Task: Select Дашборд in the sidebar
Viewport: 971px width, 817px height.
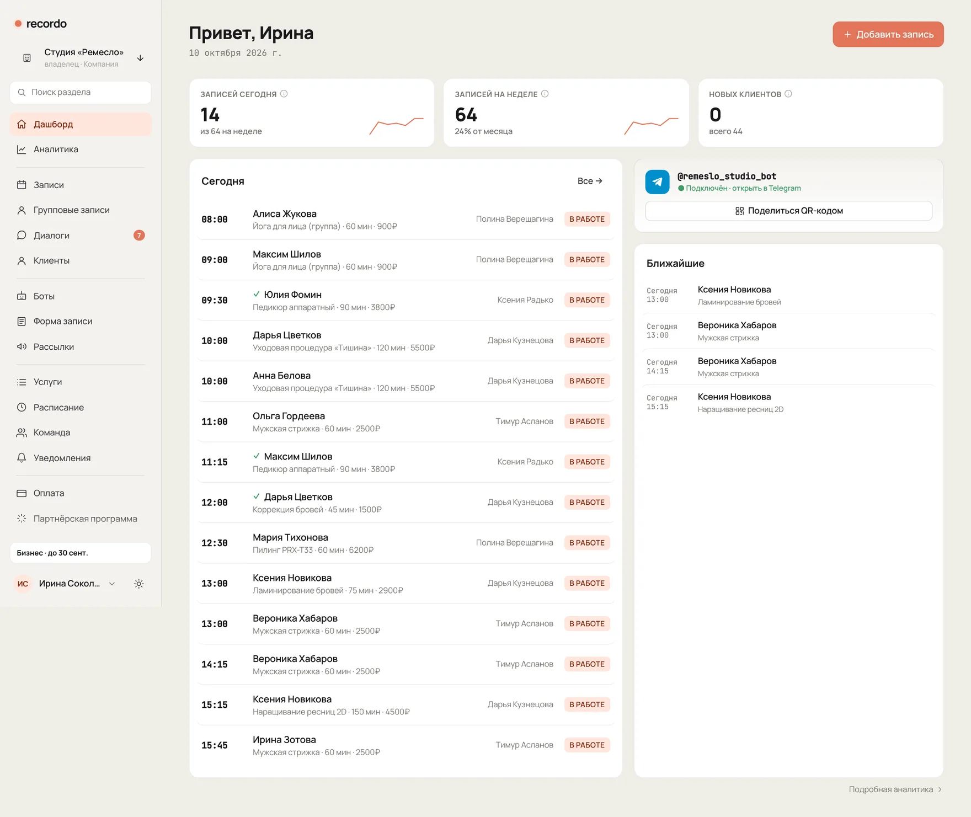Action: (81, 124)
